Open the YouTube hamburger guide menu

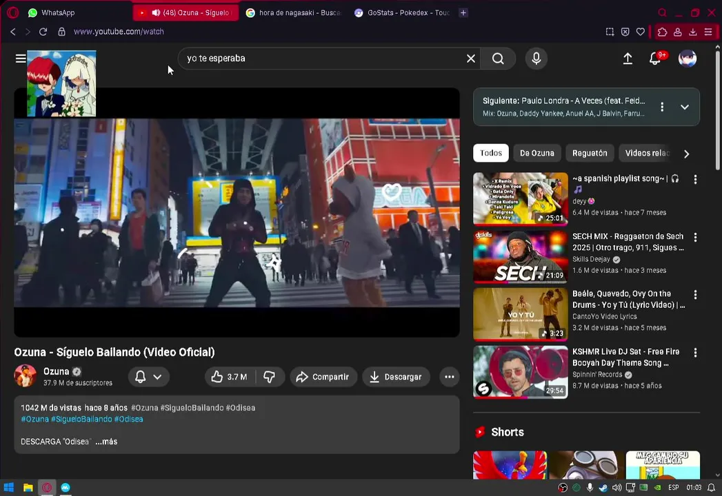(x=20, y=59)
